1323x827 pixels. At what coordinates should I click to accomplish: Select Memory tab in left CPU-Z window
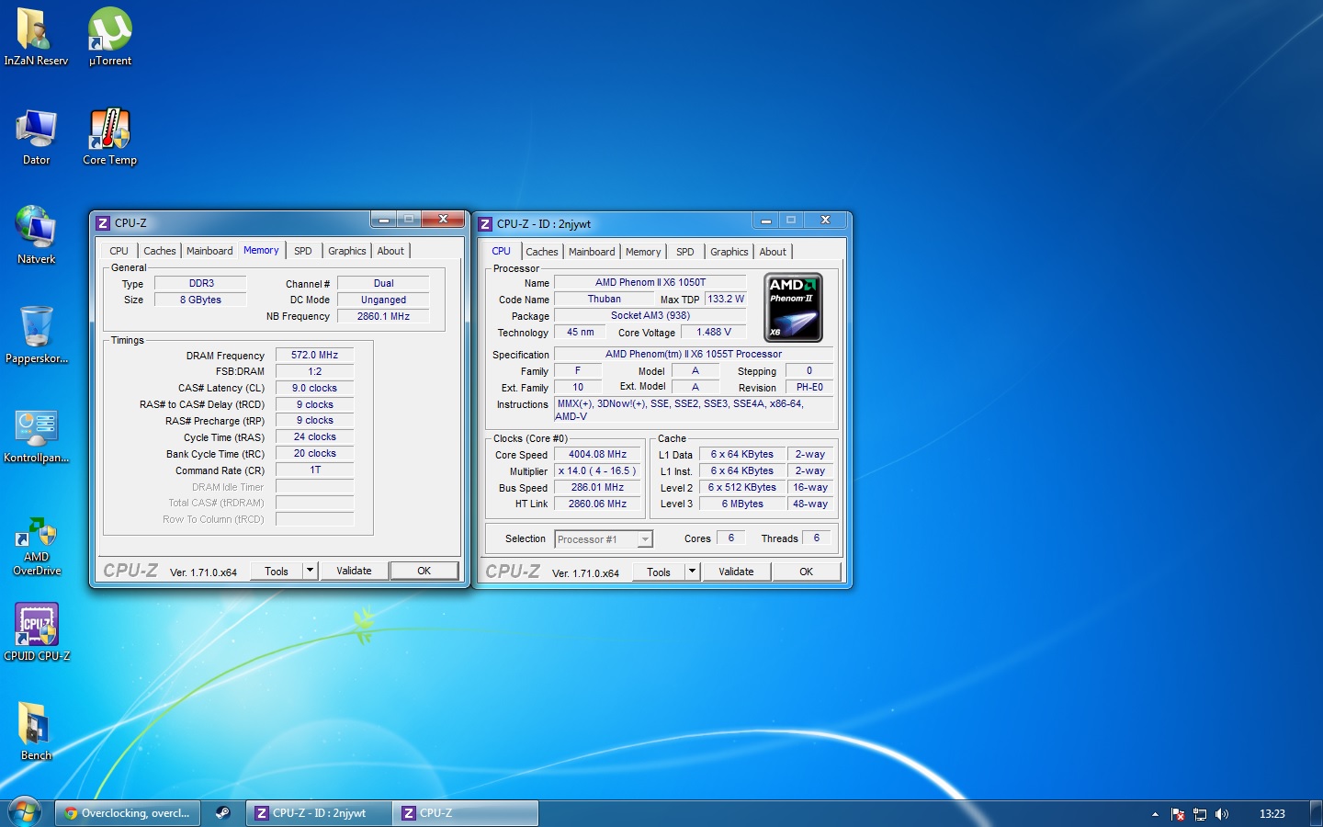(261, 250)
